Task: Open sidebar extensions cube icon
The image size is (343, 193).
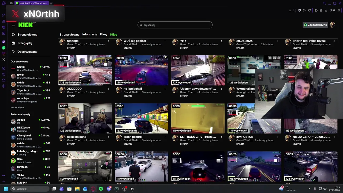Action: 3,80
